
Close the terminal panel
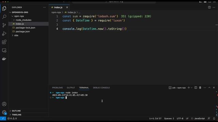[214, 87]
